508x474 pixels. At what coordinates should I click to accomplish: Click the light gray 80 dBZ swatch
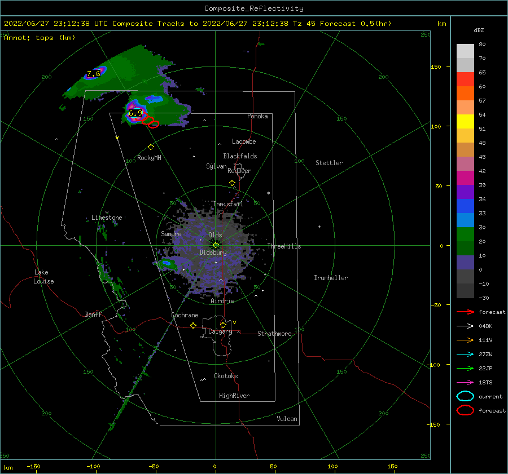[x=465, y=51]
